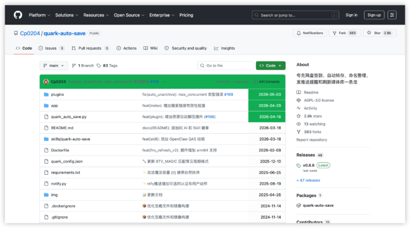Open the Releases 48 heading link
The image size is (410, 228).
point(310,155)
